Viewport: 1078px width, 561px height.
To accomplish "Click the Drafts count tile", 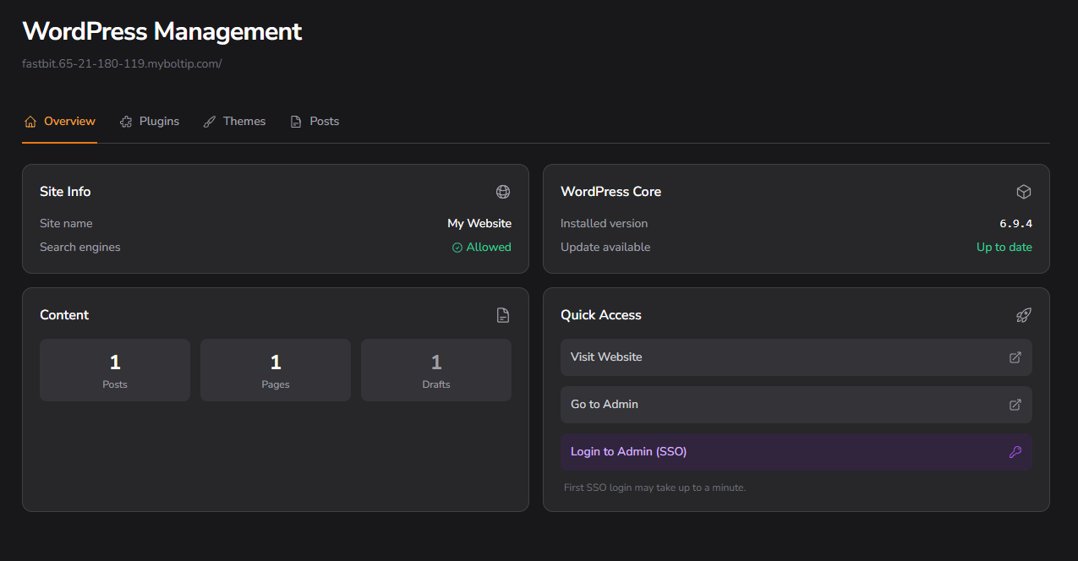I will (x=436, y=370).
